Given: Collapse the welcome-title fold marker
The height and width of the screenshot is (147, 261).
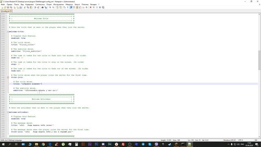Looking at the screenshot, I should click(8, 32).
